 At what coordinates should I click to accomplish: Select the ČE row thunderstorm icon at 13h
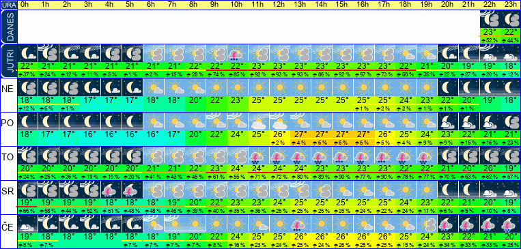click(x=300, y=224)
